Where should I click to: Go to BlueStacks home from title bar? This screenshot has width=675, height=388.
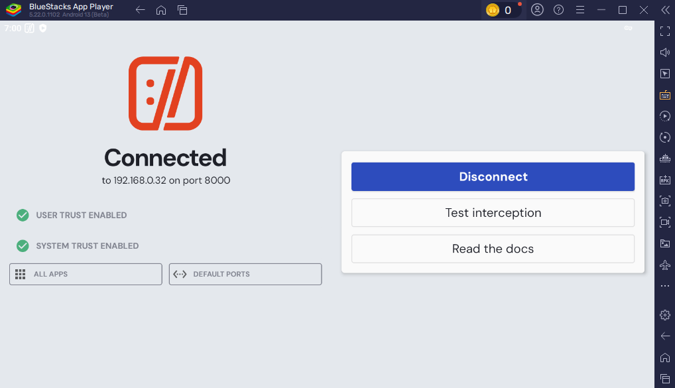(x=161, y=10)
